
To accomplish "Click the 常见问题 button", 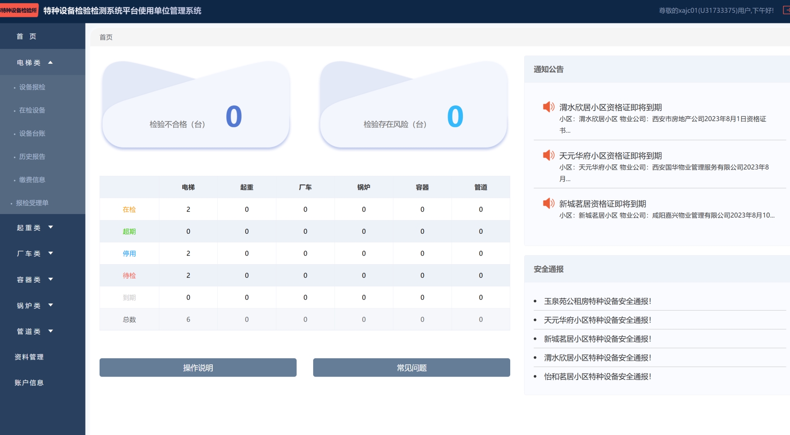I will point(411,368).
